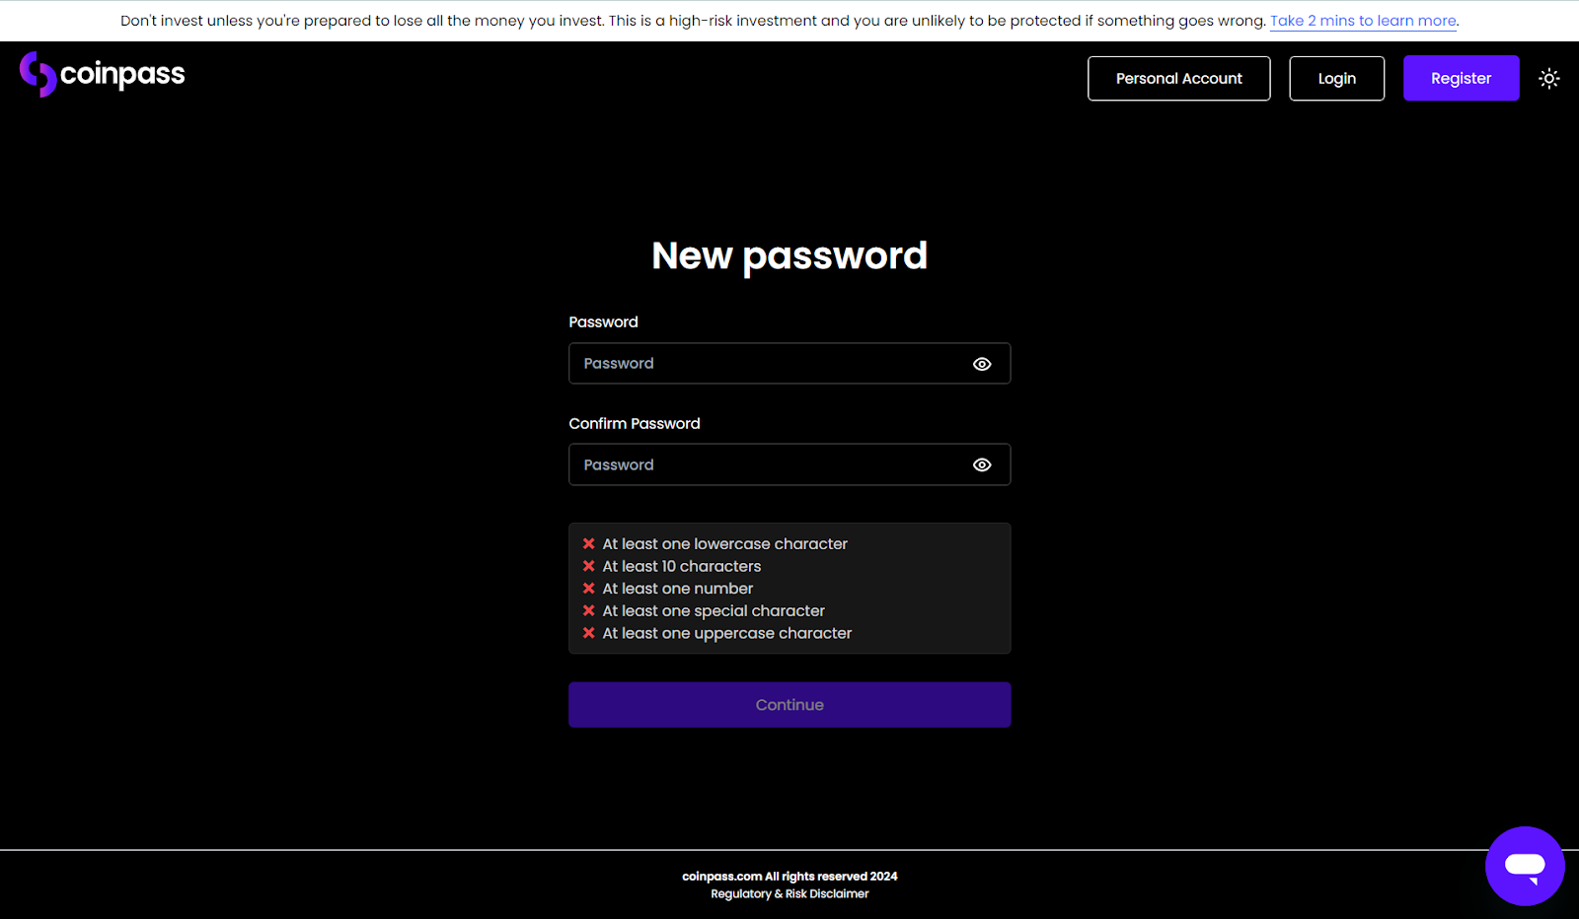Open the Personal Account menu
The image size is (1579, 919).
(1178, 79)
